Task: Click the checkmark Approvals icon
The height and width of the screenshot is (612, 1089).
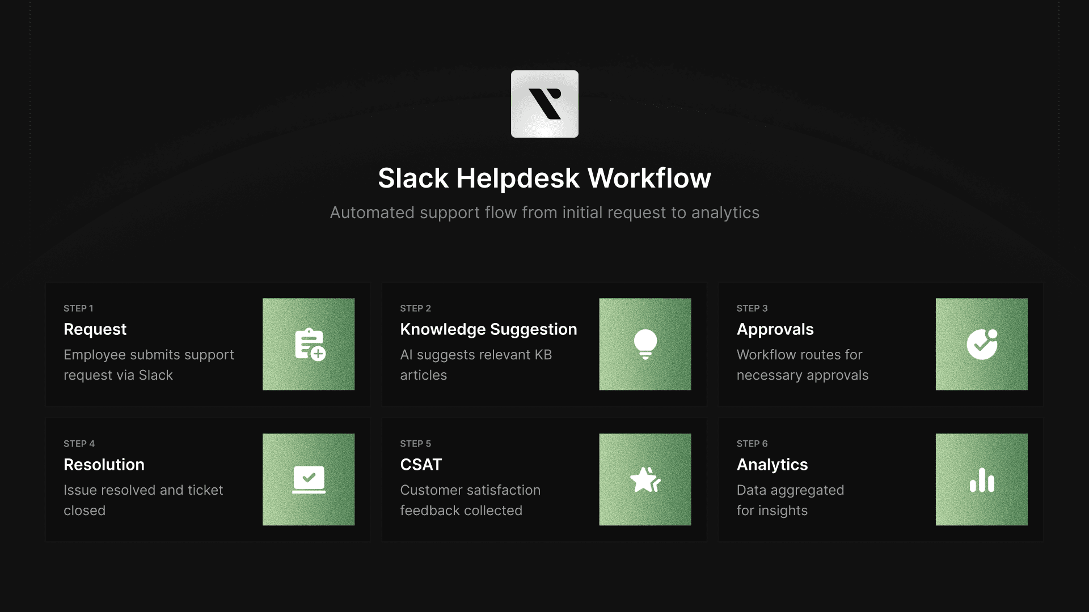Action: (982, 344)
